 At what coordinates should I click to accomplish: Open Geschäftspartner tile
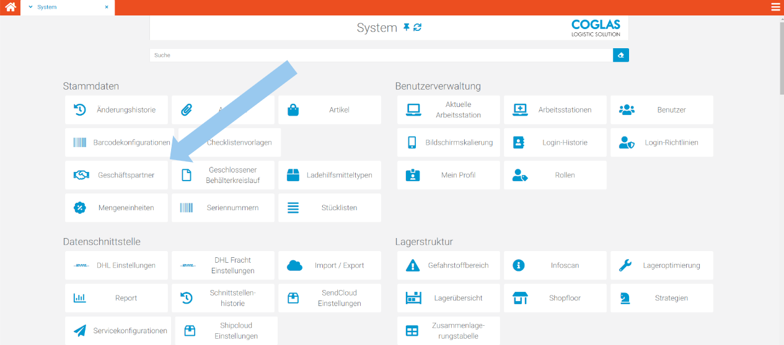(x=117, y=175)
